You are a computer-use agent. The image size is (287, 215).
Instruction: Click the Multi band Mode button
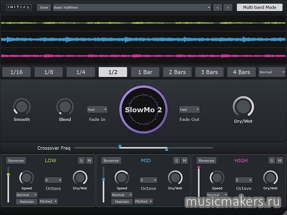click(259, 7)
